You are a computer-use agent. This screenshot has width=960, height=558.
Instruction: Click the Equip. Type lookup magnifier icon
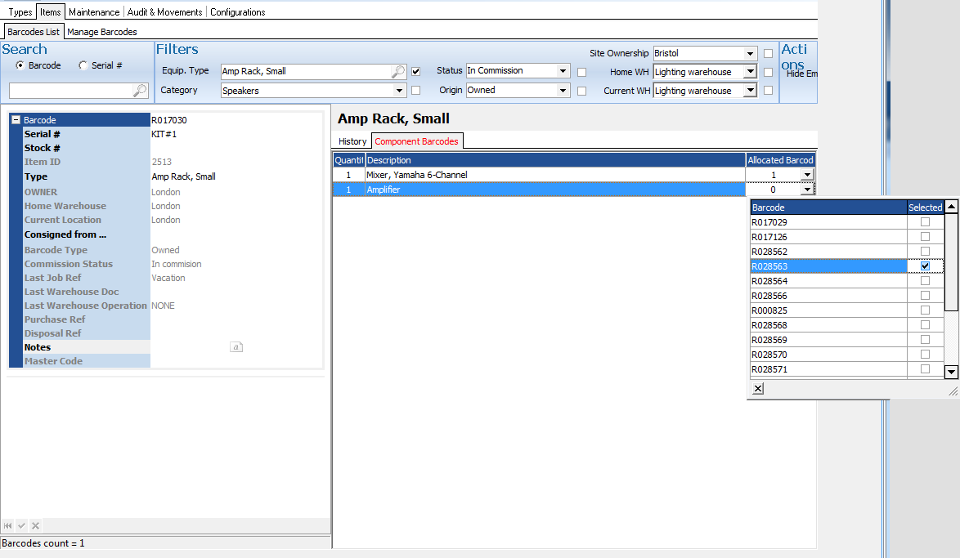pos(397,72)
